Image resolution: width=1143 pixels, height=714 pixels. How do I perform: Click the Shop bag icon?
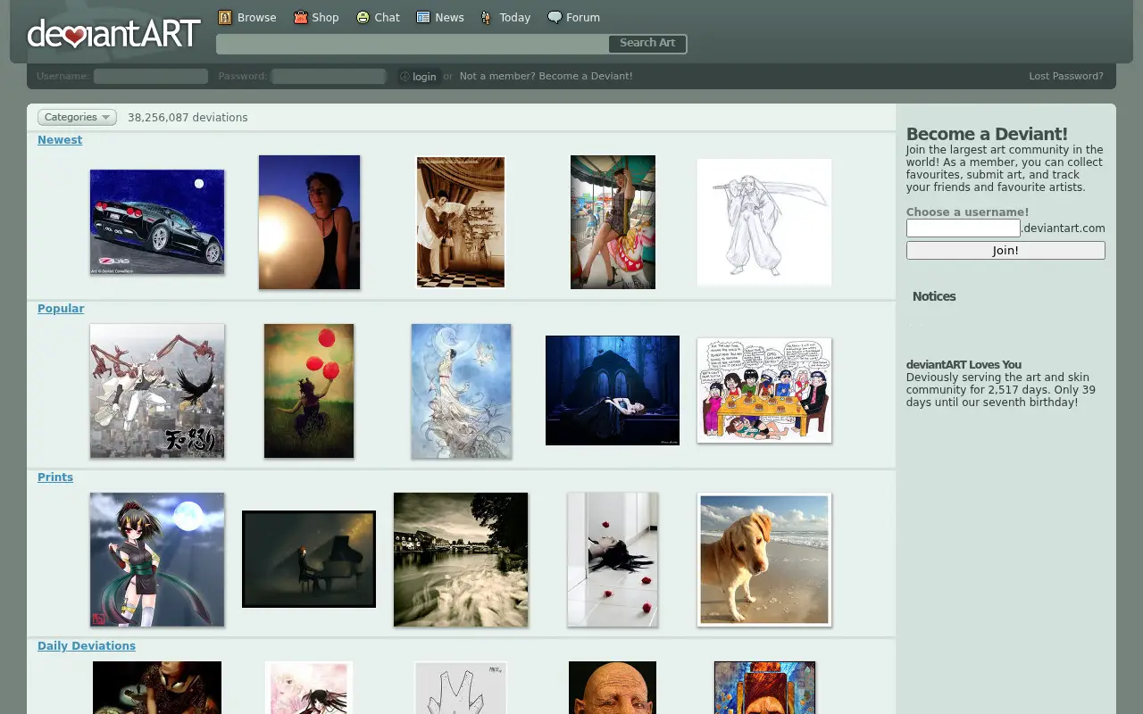(x=301, y=17)
